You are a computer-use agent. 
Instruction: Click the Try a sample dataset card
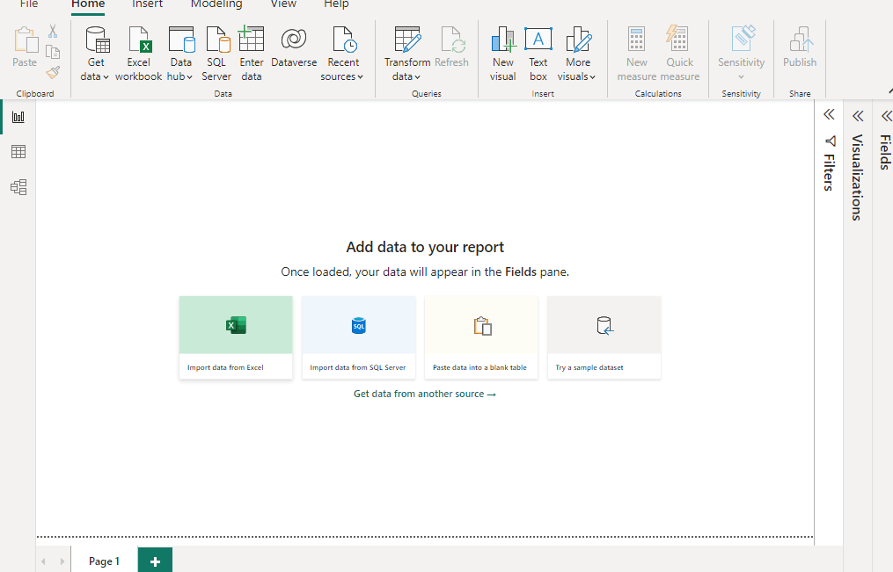(x=604, y=337)
